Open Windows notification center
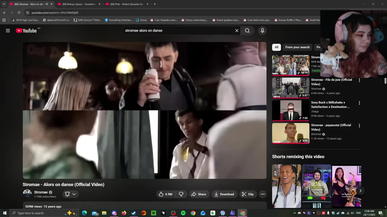Screen dimensions: 387x217 point(380,213)
